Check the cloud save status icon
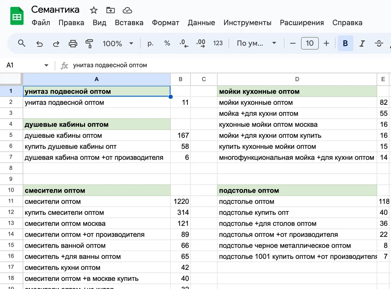 coord(127,10)
